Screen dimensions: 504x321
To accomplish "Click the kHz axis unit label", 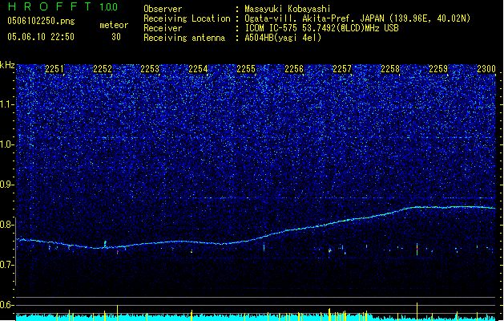I will (7, 65).
